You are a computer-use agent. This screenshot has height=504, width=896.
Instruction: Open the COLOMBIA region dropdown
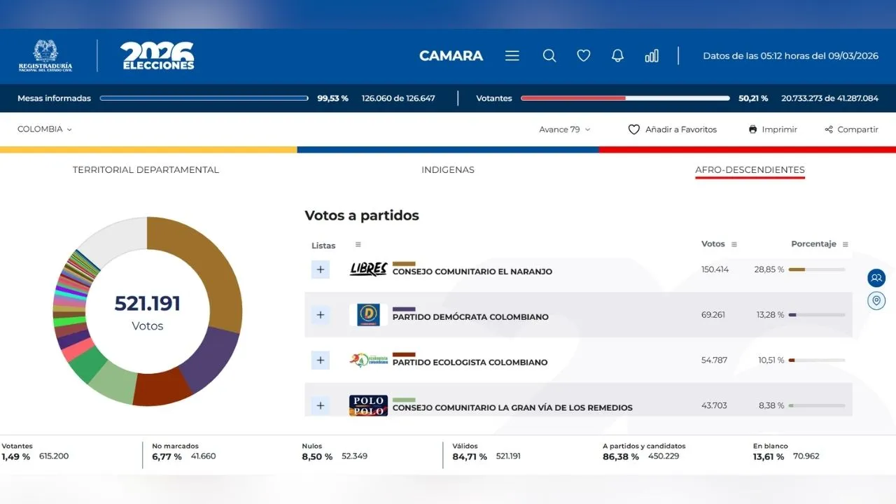point(45,129)
